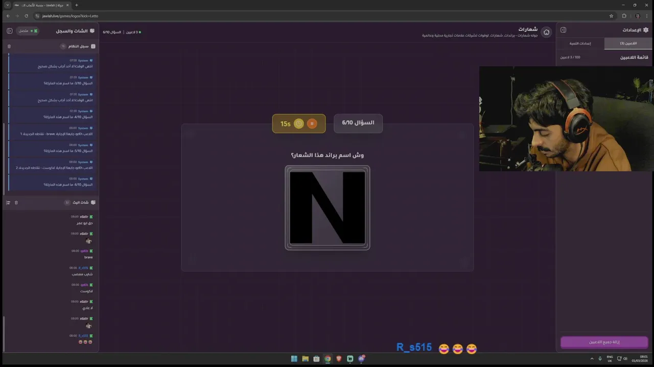Open the taskbar hidden icons chevron
Viewport: 654px width, 367px height.
(x=592, y=358)
